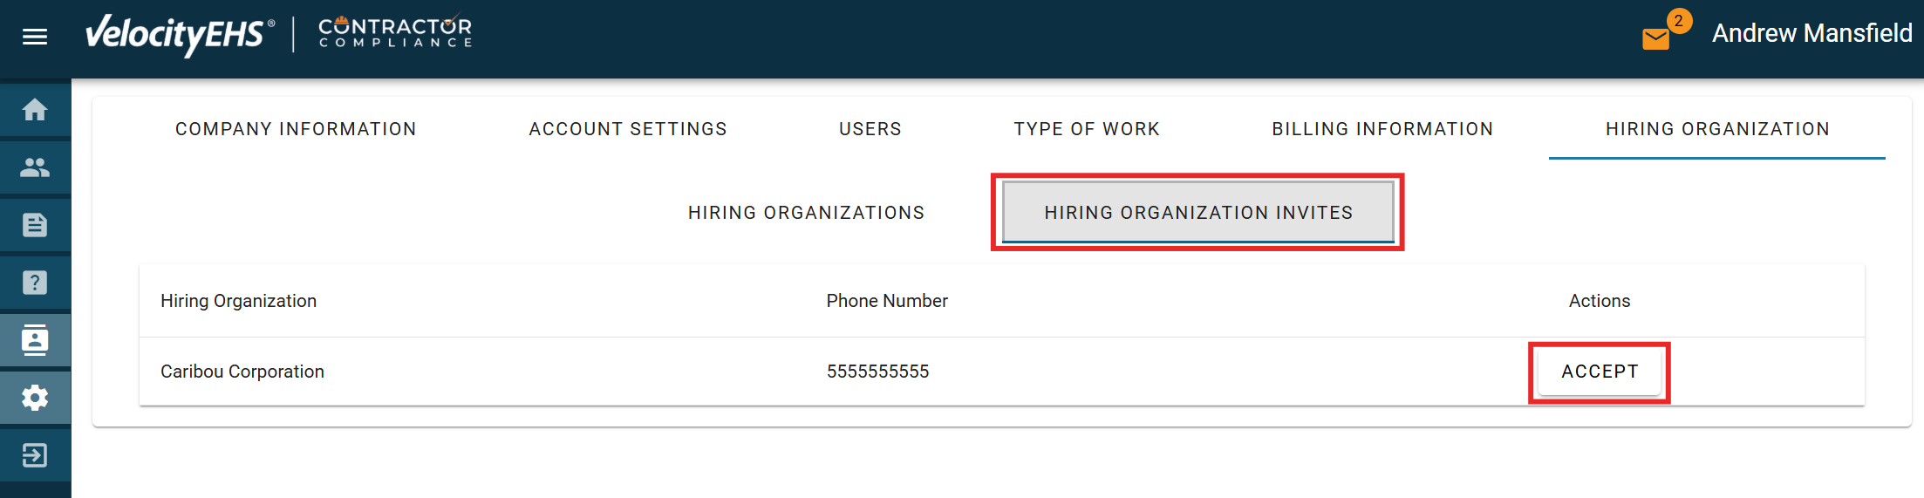This screenshot has width=1924, height=498.
Task: Accept the Caribou Corporation invite
Action: (x=1600, y=372)
